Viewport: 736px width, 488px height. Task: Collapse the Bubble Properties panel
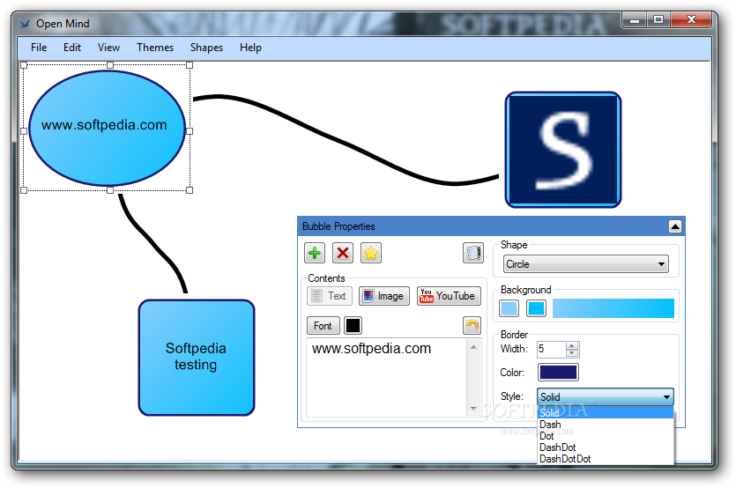[675, 226]
